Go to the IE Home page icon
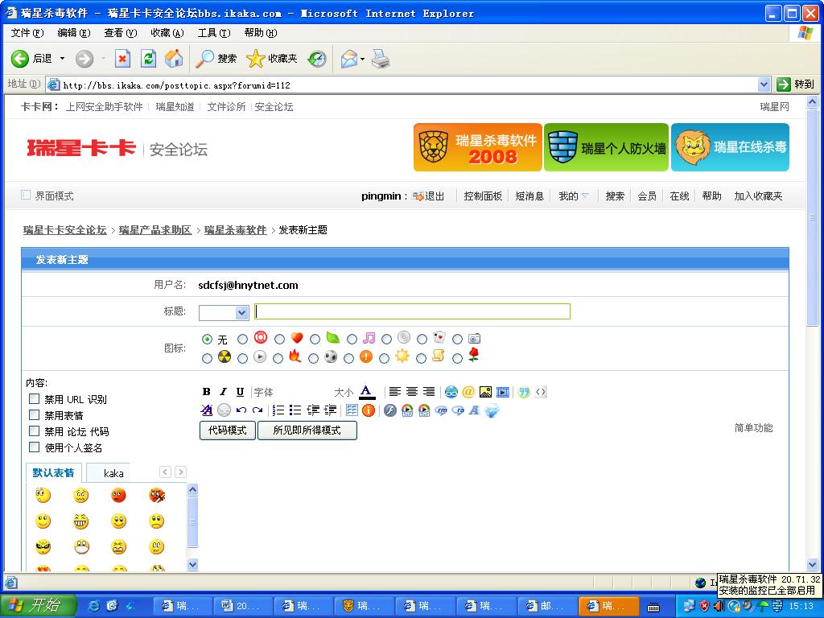824x618 pixels. click(174, 58)
